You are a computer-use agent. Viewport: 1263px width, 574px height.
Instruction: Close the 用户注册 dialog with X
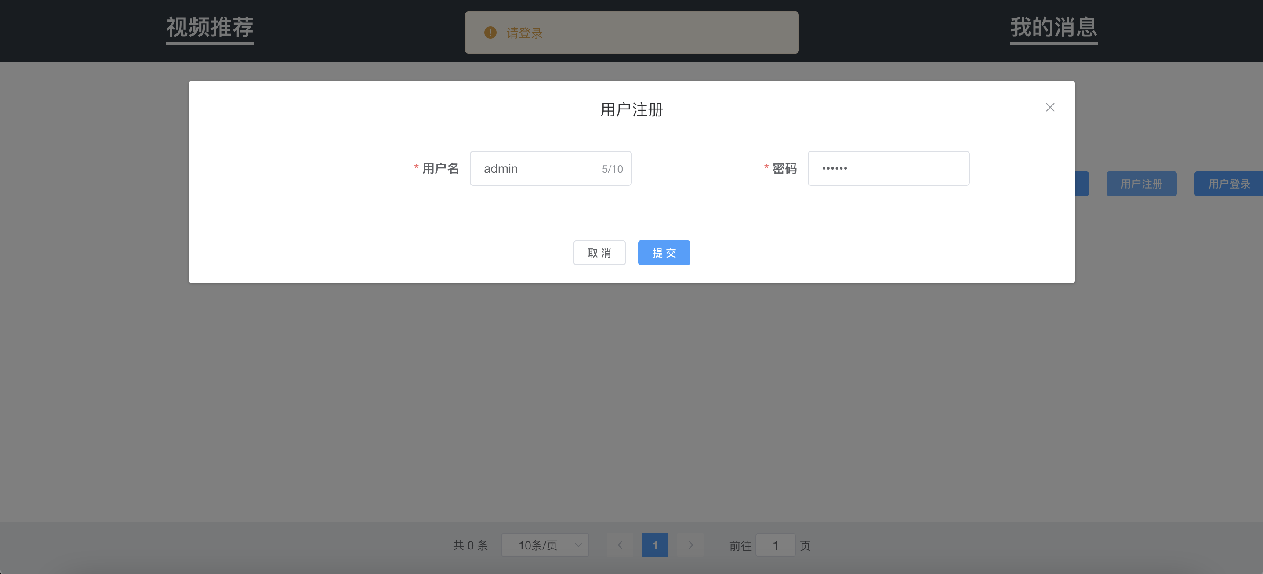(1050, 107)
